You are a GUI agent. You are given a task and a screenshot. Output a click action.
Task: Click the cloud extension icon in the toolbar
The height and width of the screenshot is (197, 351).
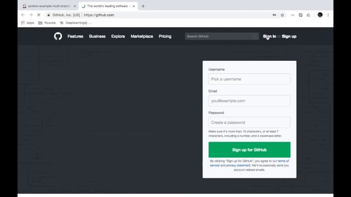(308, 15)
